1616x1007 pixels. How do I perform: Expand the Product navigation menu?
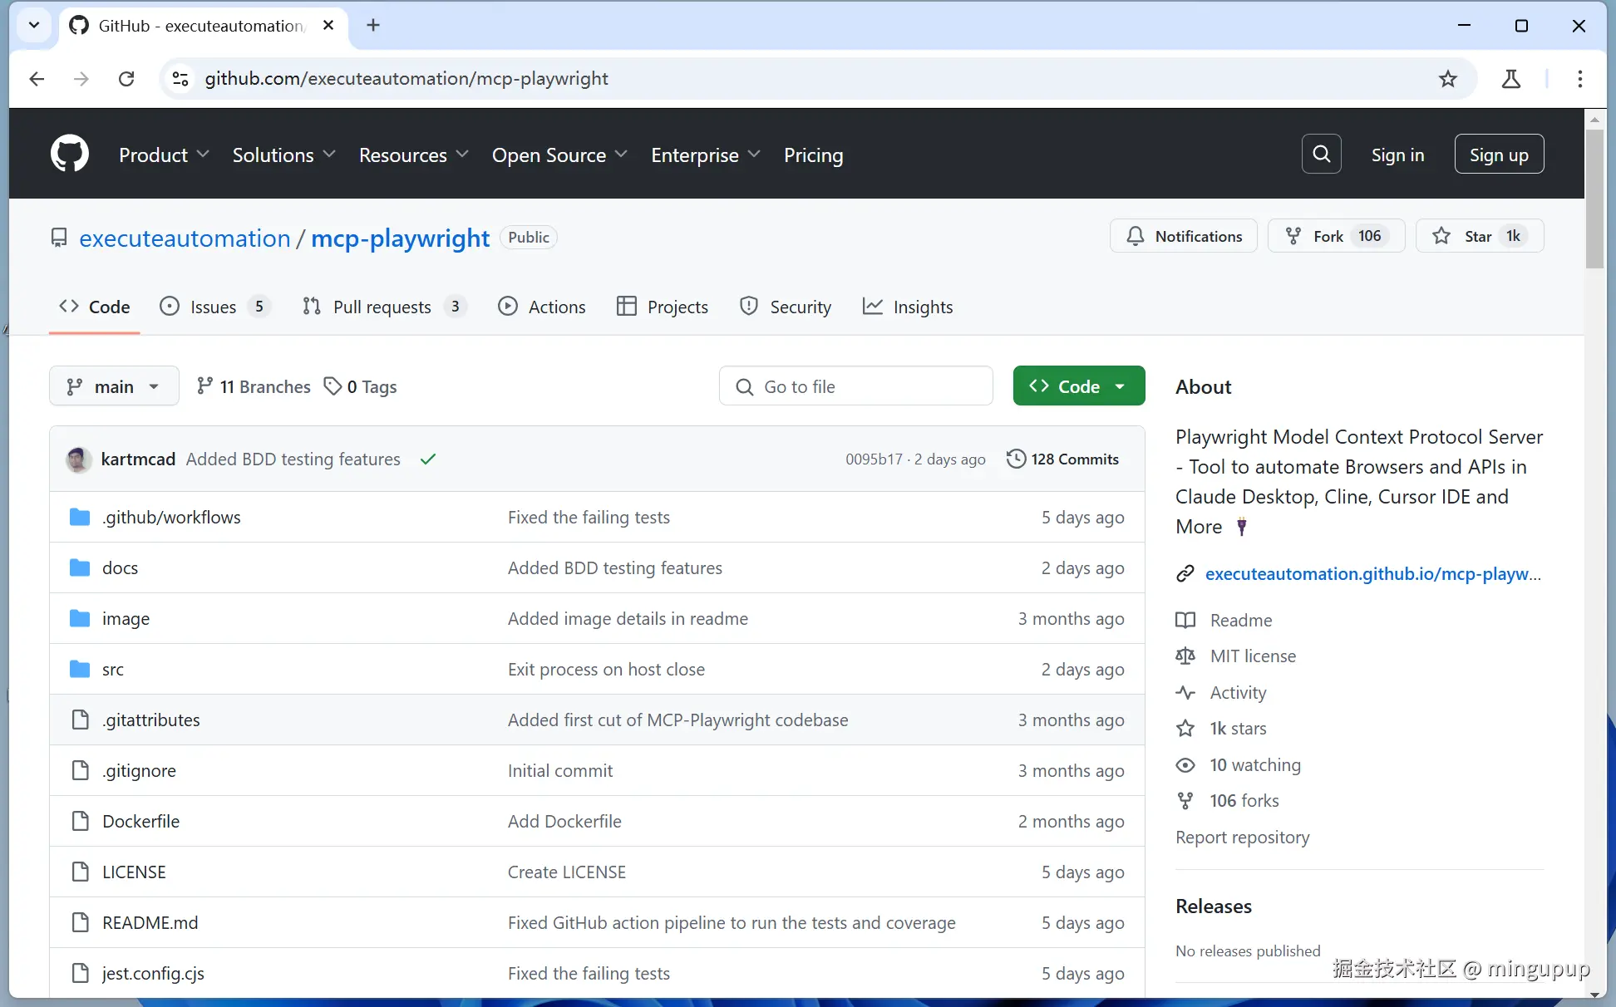pos(164,155)
